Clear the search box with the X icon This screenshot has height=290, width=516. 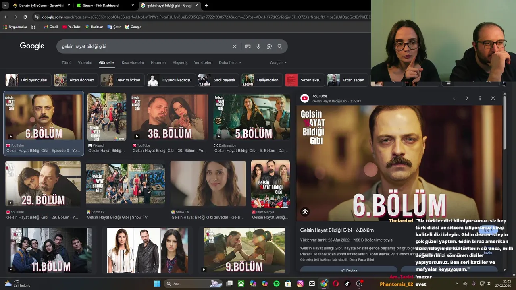click(234, 46)
